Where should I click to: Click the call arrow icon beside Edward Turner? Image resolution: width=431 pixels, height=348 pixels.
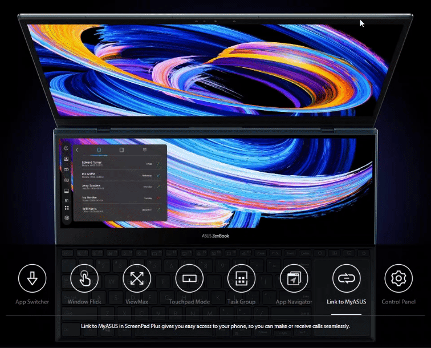158,164
